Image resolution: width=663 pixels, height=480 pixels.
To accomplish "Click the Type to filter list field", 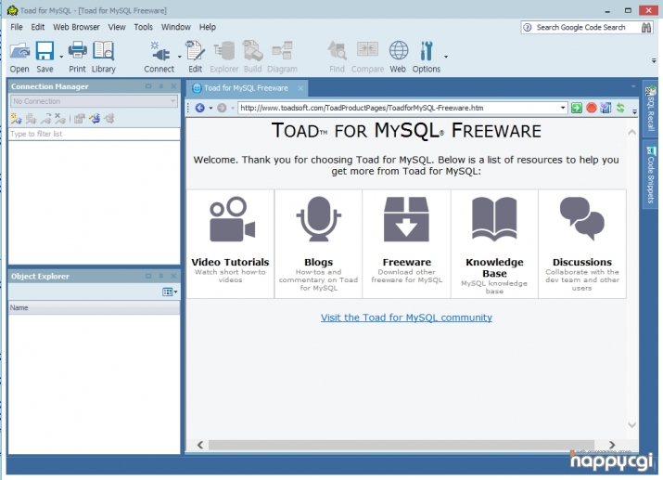I will pos(94,134).
